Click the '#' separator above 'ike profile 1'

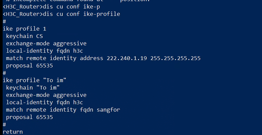tap(4, 21)
